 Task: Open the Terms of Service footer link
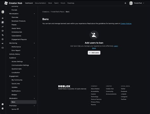tap(96, 99)
